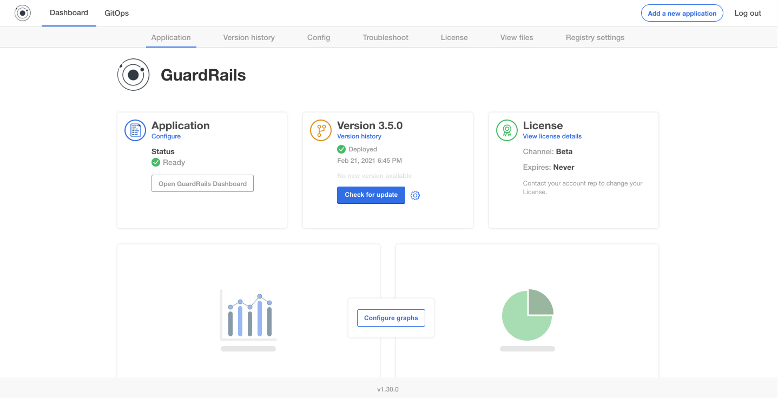Click the Version 3.5.0 heading

[x=370, y=125]
